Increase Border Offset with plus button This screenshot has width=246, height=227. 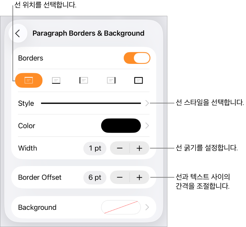coord(139,177)
